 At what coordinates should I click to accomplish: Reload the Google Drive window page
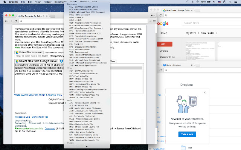(x=161, y=15)
